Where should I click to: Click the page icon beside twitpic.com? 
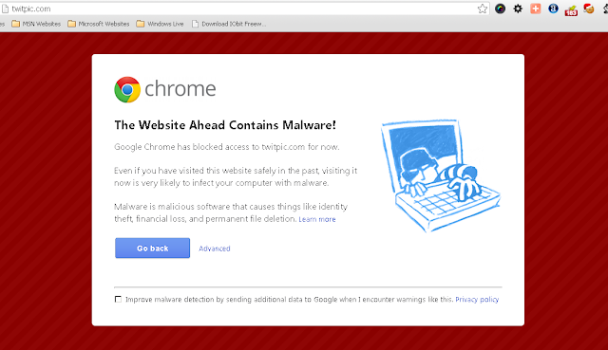(5, 9)
